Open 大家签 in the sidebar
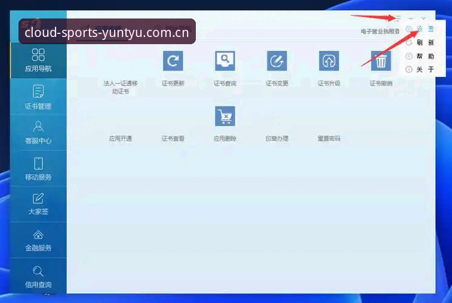The image size is (452, 303). click(x=38, y=204)
